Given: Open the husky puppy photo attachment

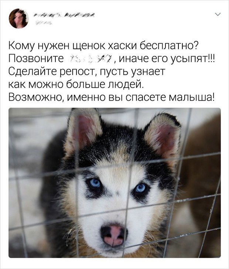Looking at the screenshot, I should [x=115, y=182].
